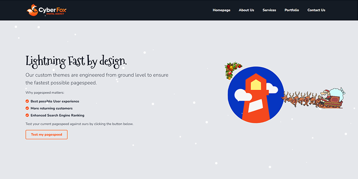Click the lighthouse circle illustration

tap(256, 95)
